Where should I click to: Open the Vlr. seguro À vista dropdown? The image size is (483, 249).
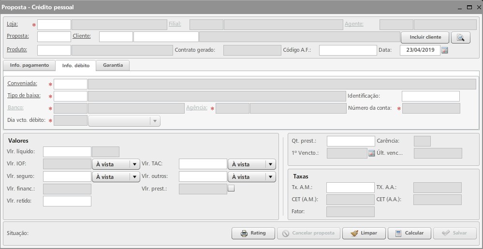point(116,177)
